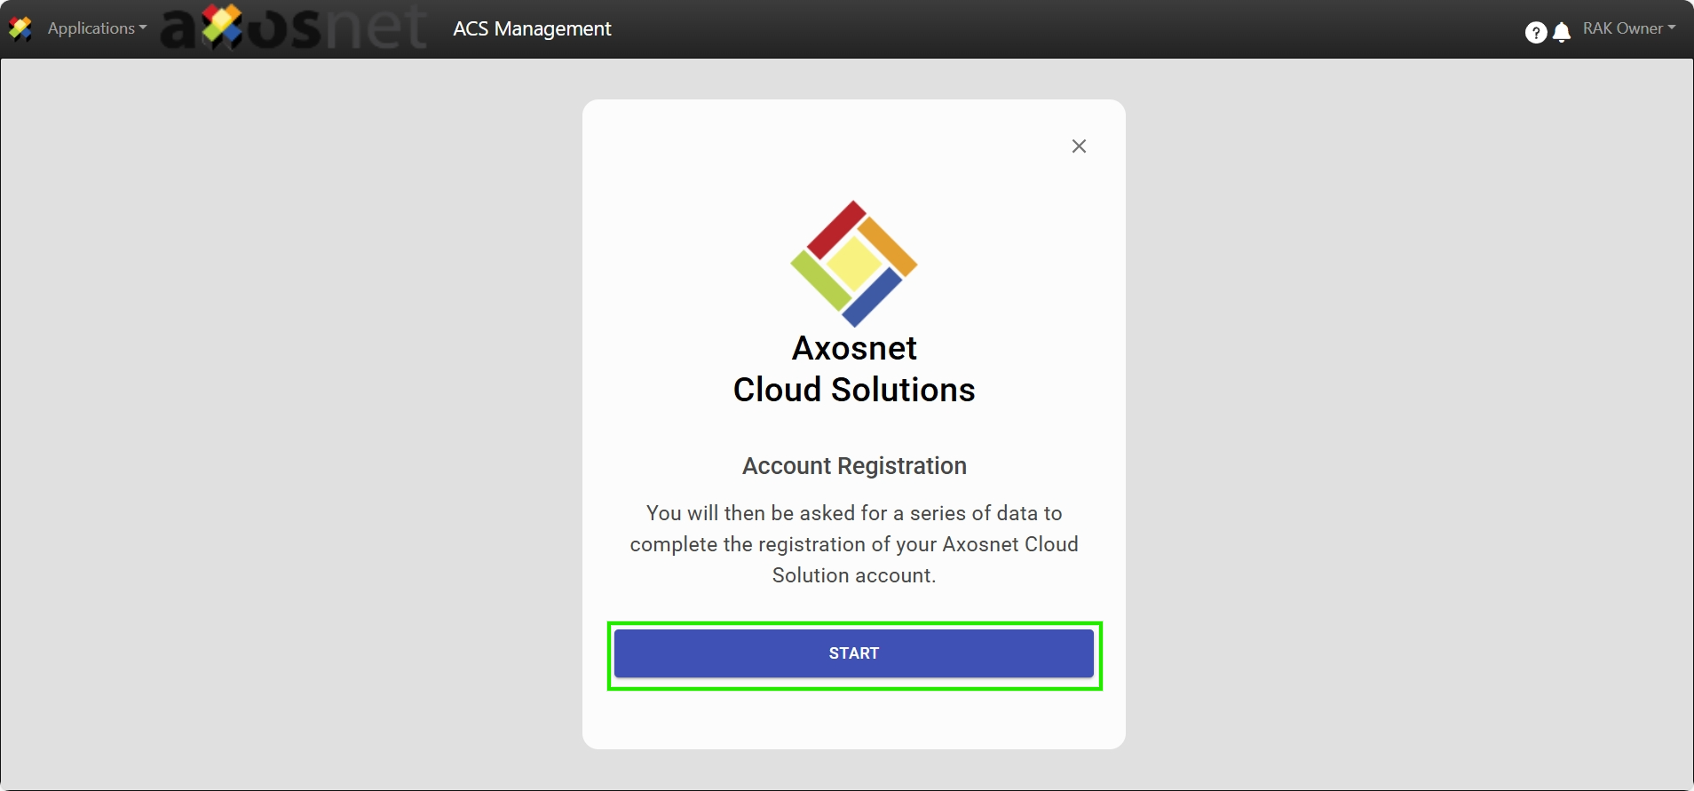The height and width of the screenshot is (791, 1694).
Task: Click the yellow center square of the logo
Action: coord(853,264)
